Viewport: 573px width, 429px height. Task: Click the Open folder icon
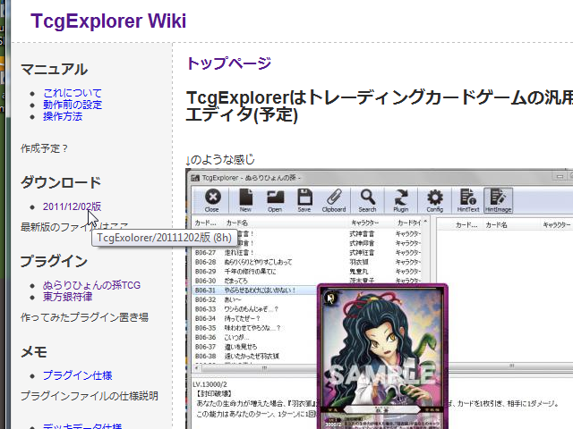[x=275, y=200]
